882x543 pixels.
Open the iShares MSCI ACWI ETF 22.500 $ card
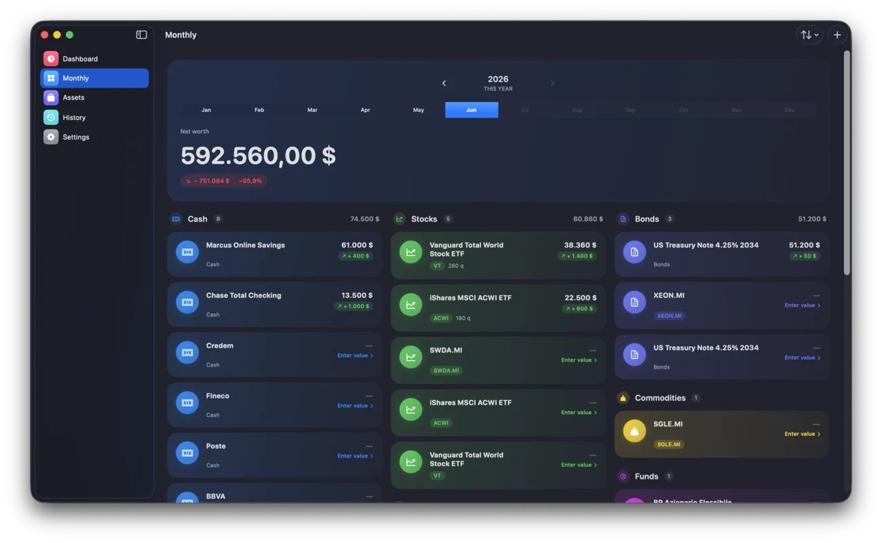pos(498,307)
